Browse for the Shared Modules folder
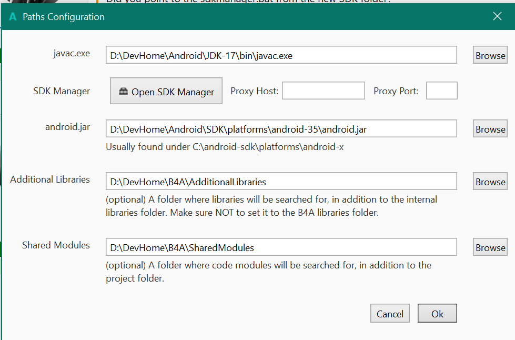 pyautogui.click(x=490, y=247)
